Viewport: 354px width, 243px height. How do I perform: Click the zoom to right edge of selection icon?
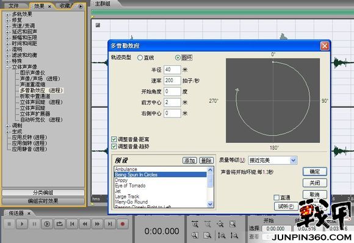click(208, 235)
